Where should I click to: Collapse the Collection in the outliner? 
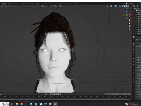(x=135, y=10)
